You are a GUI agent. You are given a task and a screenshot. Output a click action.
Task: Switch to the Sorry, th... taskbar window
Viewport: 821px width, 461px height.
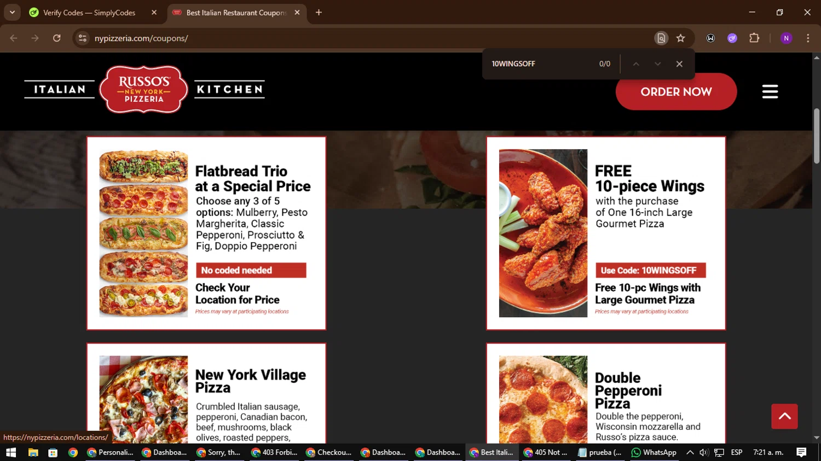tap(219, 452)
